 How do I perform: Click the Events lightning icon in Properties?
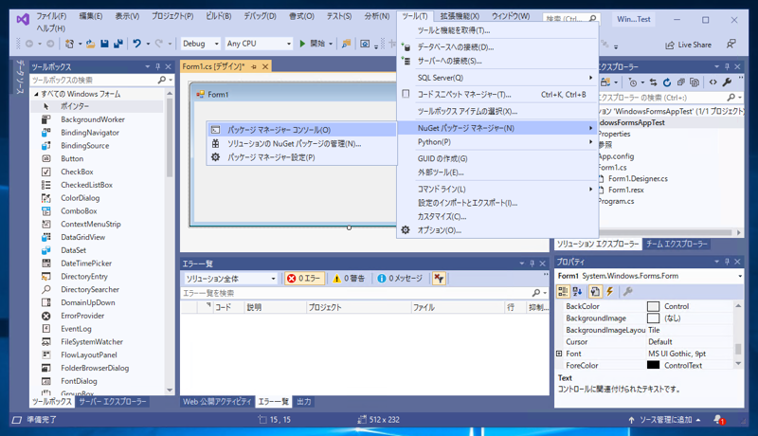pyautogui.click(x=609, y=291)
